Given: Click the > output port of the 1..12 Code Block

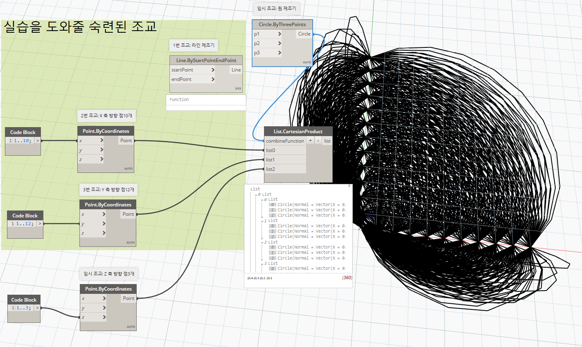Looking at the screenshot, I should pos(40,224).
